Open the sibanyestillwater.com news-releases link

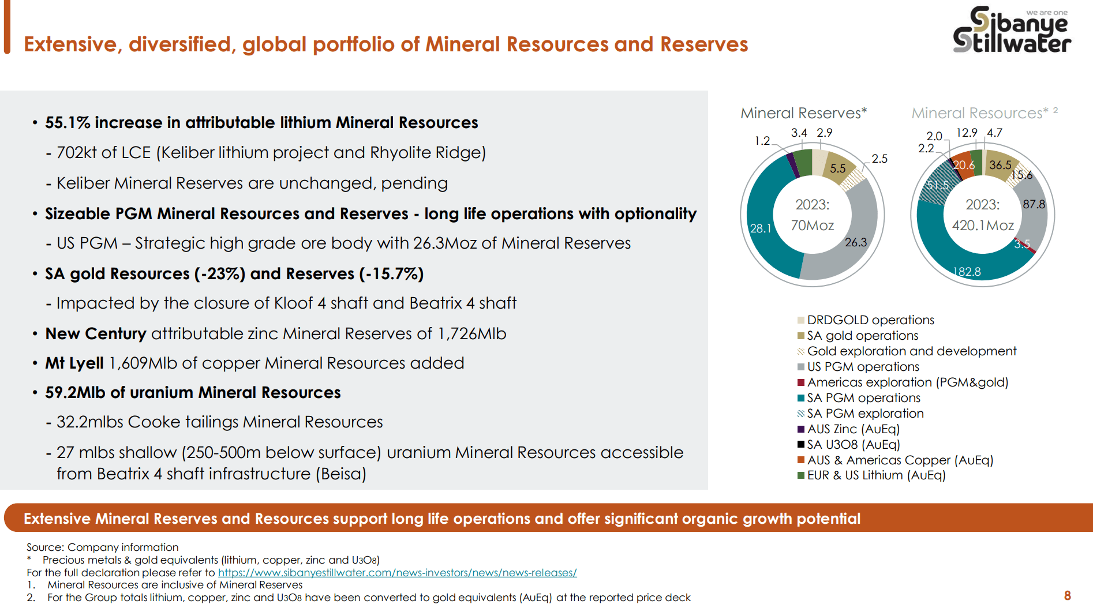(397, 572)
